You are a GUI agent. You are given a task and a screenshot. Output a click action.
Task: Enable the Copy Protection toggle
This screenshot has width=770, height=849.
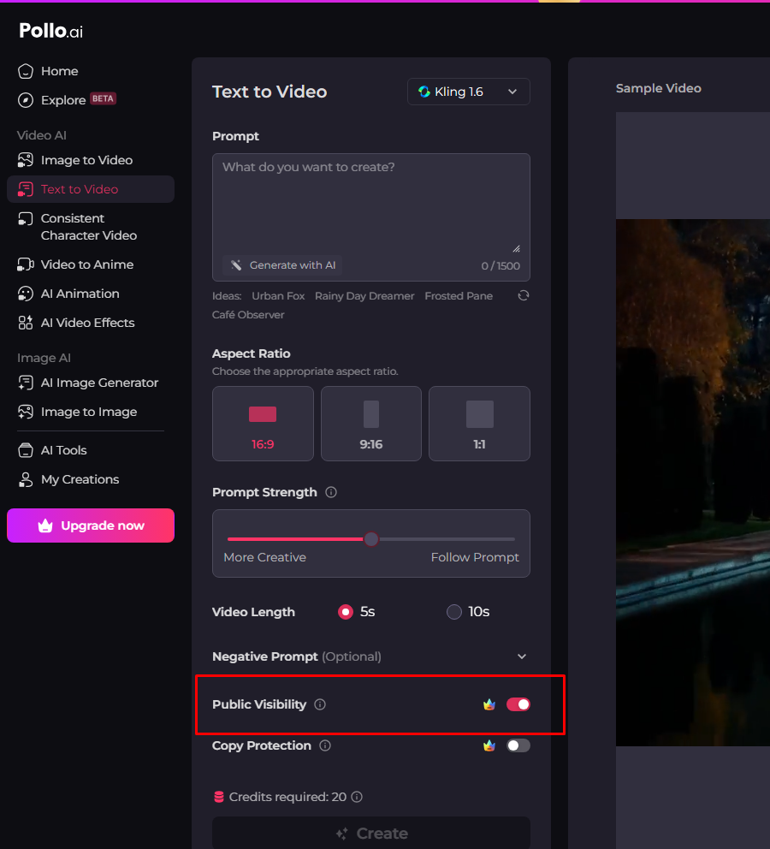coord(518,745)
